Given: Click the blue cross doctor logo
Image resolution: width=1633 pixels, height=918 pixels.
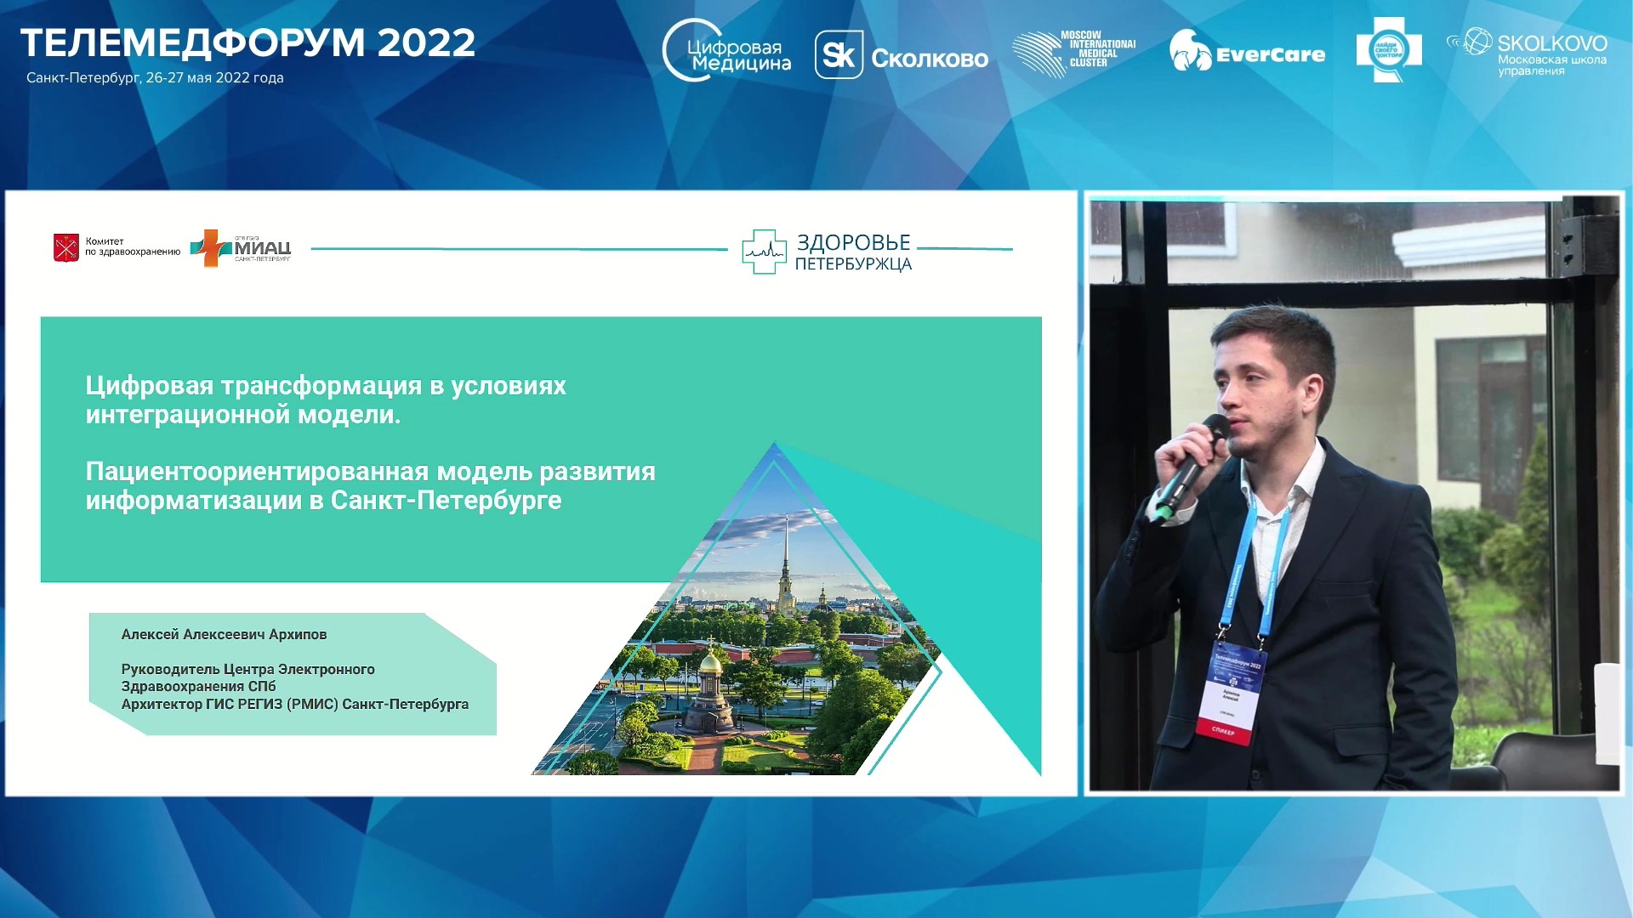Looking at the screenshot, I should coord(1388,51).
